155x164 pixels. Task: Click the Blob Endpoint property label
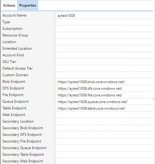pos(14,82)
